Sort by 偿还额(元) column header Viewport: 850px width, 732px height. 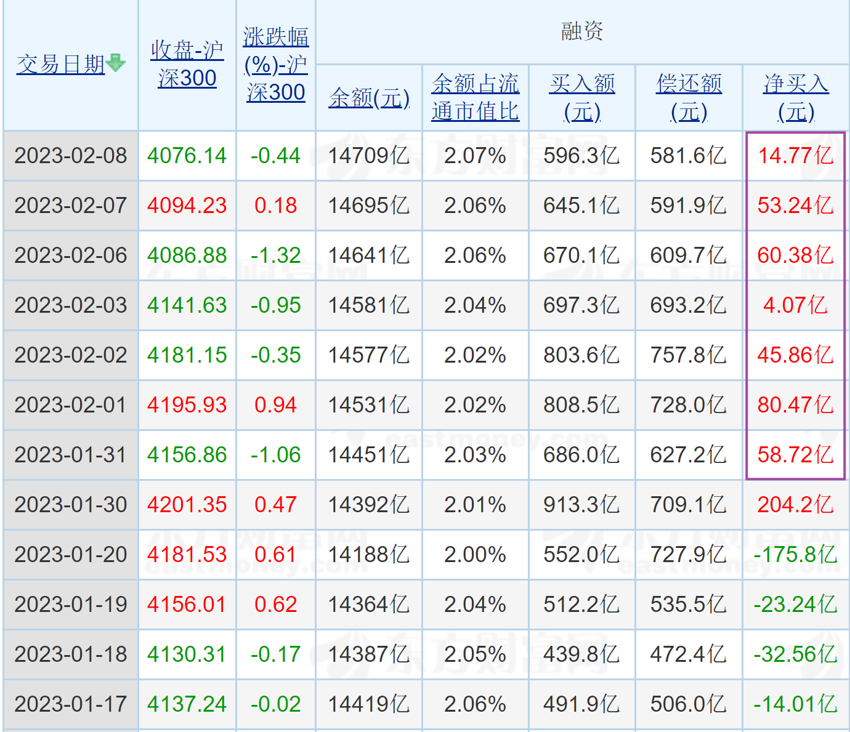[x=689, y=97]
